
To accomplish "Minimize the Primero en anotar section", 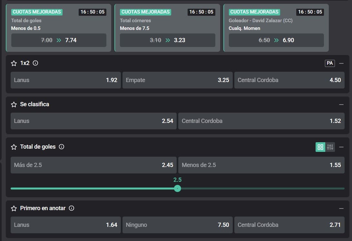I will click(341, 209).
